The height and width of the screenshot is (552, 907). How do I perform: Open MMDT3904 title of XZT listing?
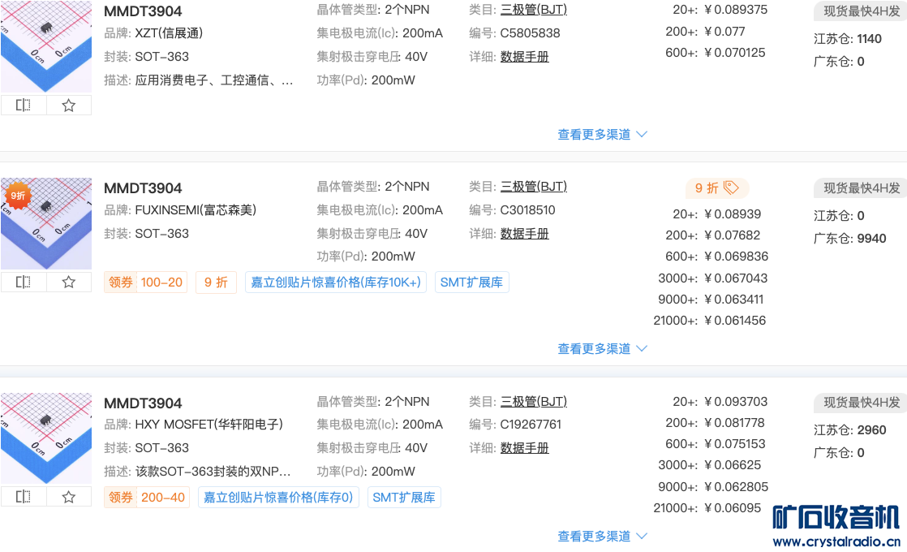pyautogui.click(x=143, y=11)
